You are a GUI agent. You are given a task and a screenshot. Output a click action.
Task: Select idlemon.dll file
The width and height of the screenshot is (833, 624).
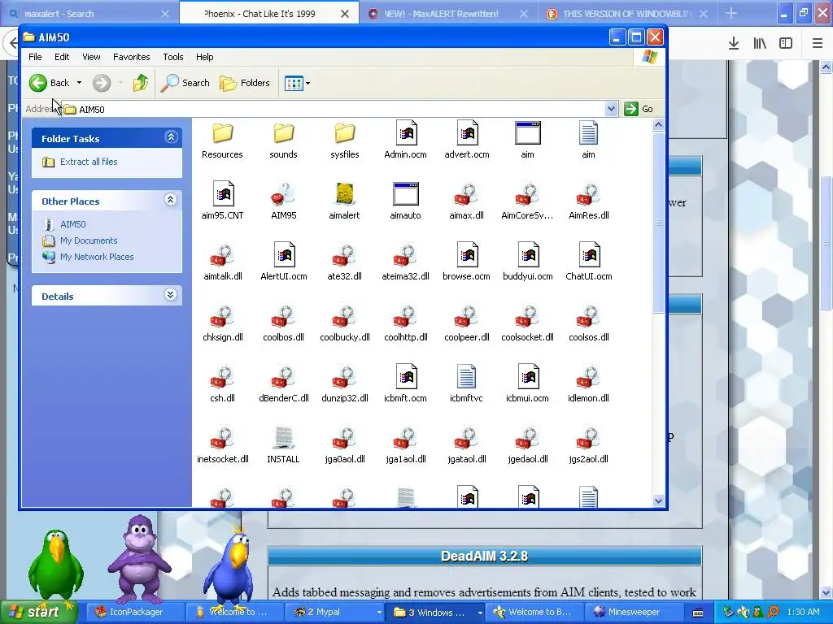[x=589, y=384]
